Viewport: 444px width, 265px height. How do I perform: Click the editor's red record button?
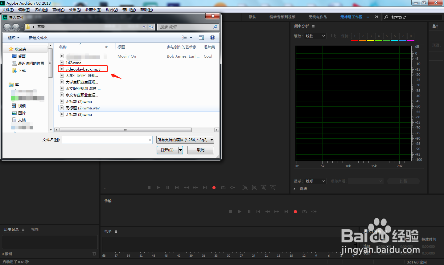point(214,187)
